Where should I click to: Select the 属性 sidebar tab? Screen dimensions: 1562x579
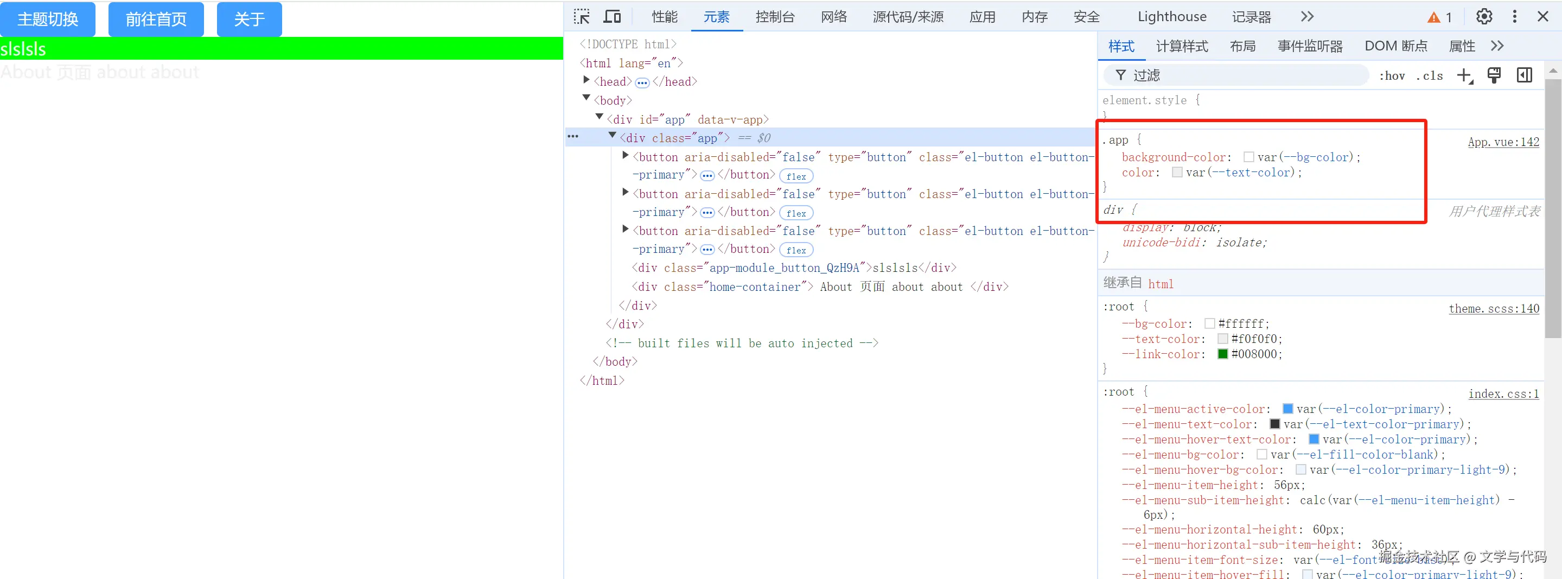pos(1461,46)
